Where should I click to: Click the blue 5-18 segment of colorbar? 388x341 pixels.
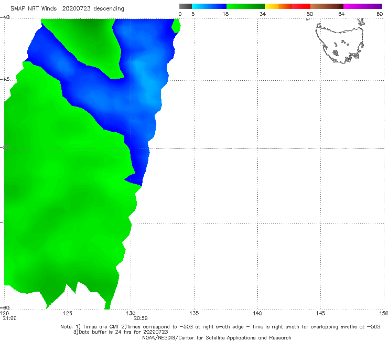pyautogui.click(x=209, y=6)
